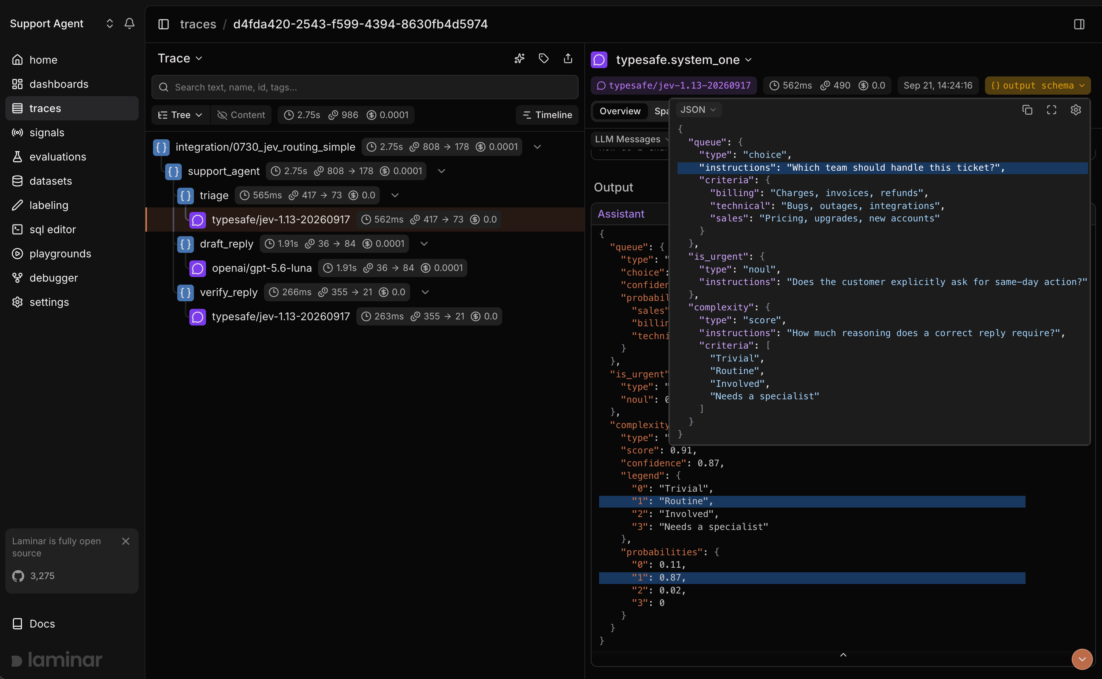Open the JSON format dropdown

tap(698, 110)
